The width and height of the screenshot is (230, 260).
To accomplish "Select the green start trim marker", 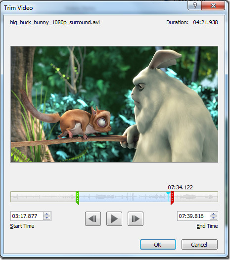I will coord(77,198).
